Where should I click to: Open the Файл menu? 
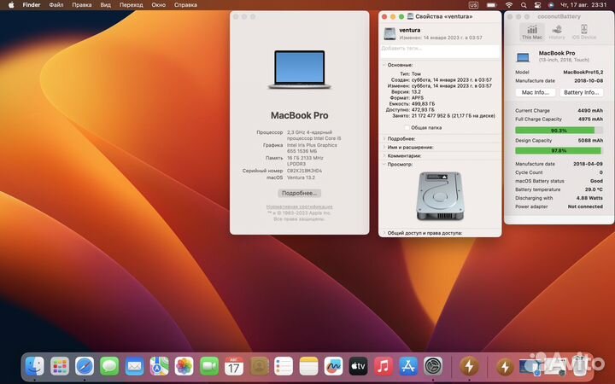[x=56, y=5]
